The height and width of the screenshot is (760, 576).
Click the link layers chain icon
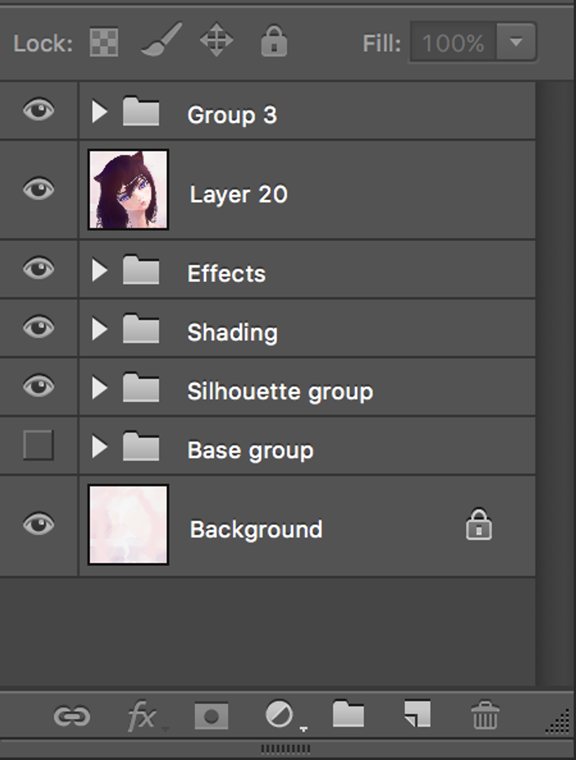pos(72,716)
